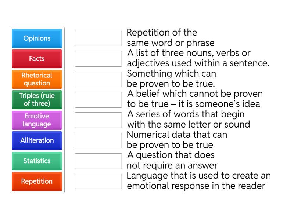Click the empty box next to "Something which can be proven"

click(x=98, y=79)
